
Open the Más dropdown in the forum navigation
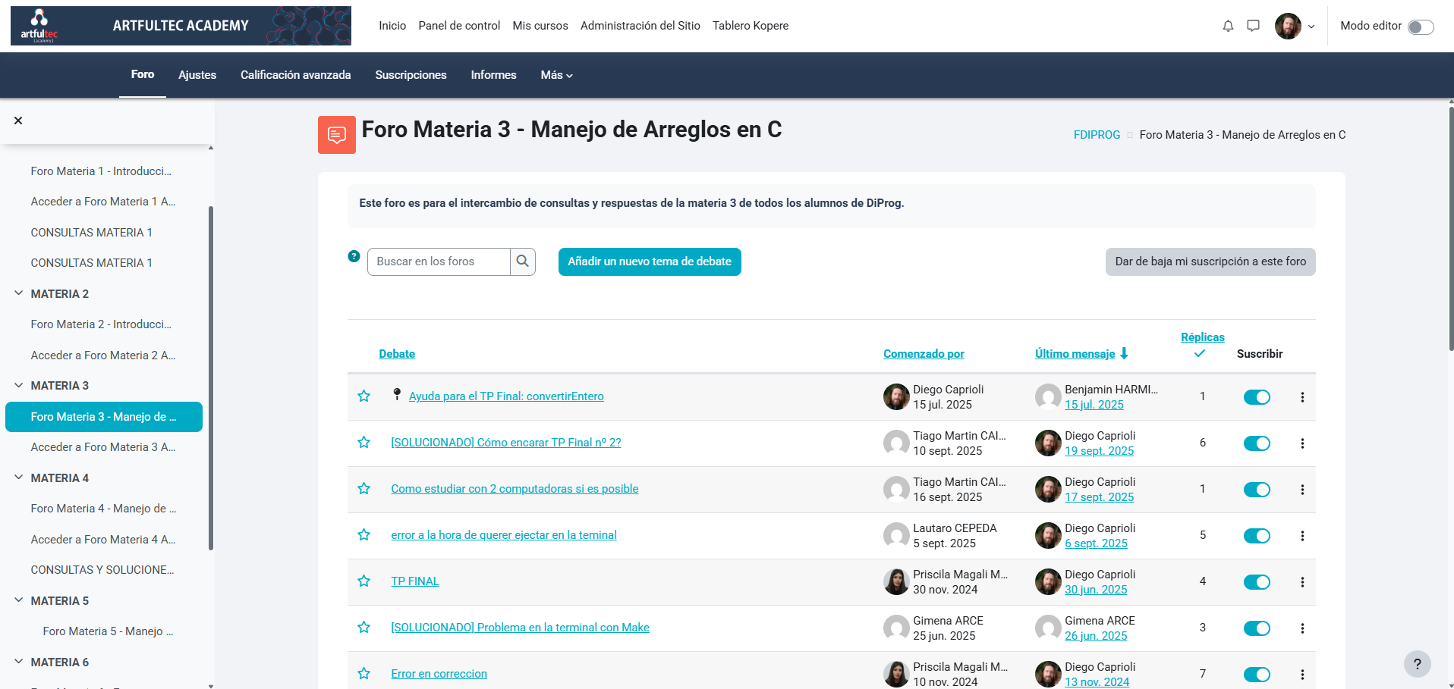tap(556, 75)
